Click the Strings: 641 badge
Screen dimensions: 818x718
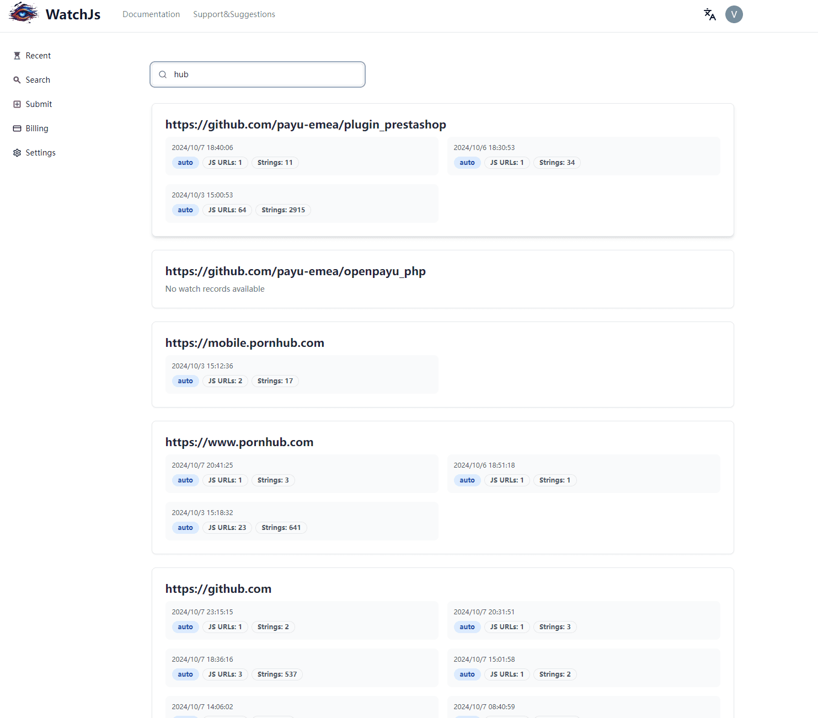tap(281, 528)
